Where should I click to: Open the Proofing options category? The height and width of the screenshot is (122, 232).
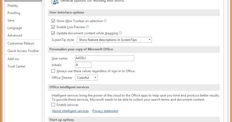tap(14, 13)
